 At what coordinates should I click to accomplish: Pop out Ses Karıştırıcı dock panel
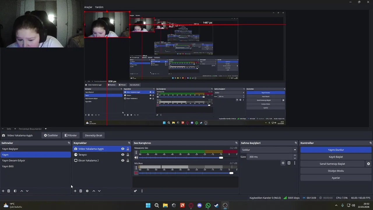point(236,143)
